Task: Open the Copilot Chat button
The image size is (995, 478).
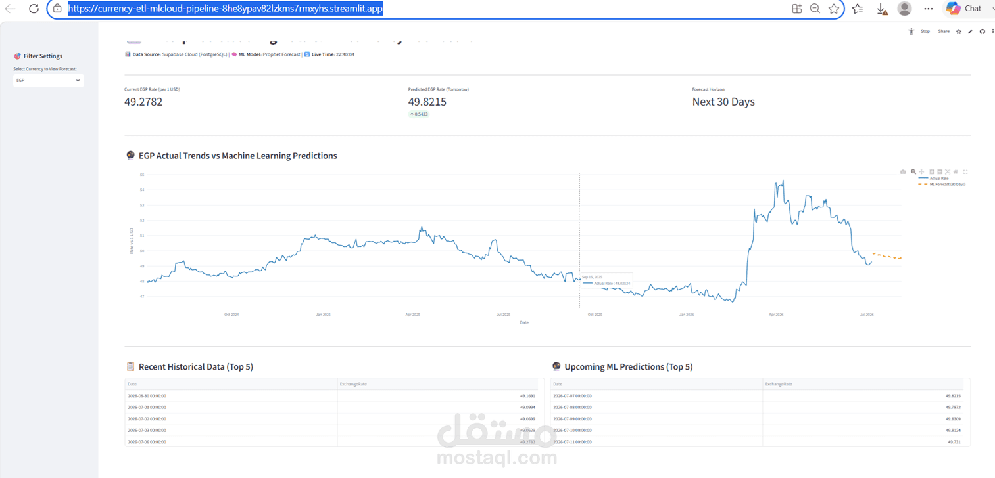Action: (964, 9)
